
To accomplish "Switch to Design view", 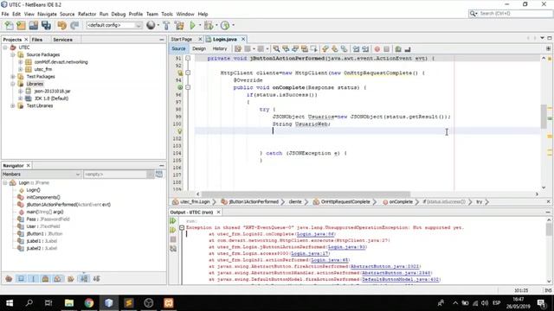I will (199, 48).
